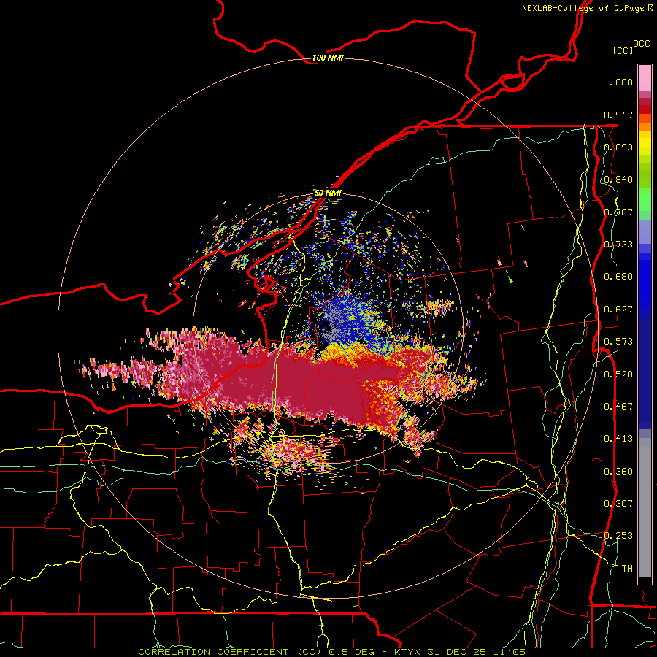Select the DCC label above the color bar

coord(642,44)
